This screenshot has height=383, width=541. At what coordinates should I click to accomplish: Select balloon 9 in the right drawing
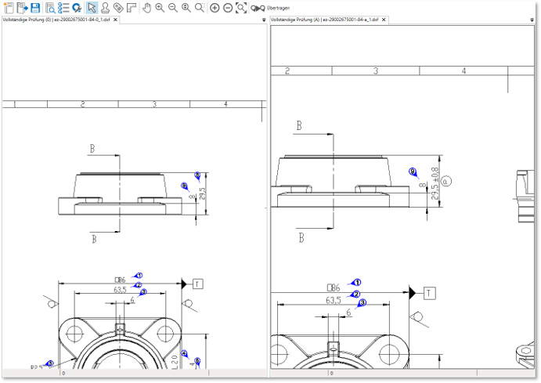413,172
